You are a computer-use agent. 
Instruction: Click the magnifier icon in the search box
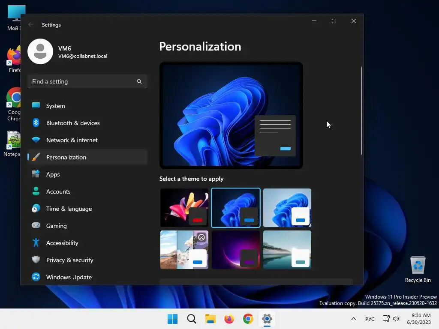pyautogui.click(x=139, y=81)
